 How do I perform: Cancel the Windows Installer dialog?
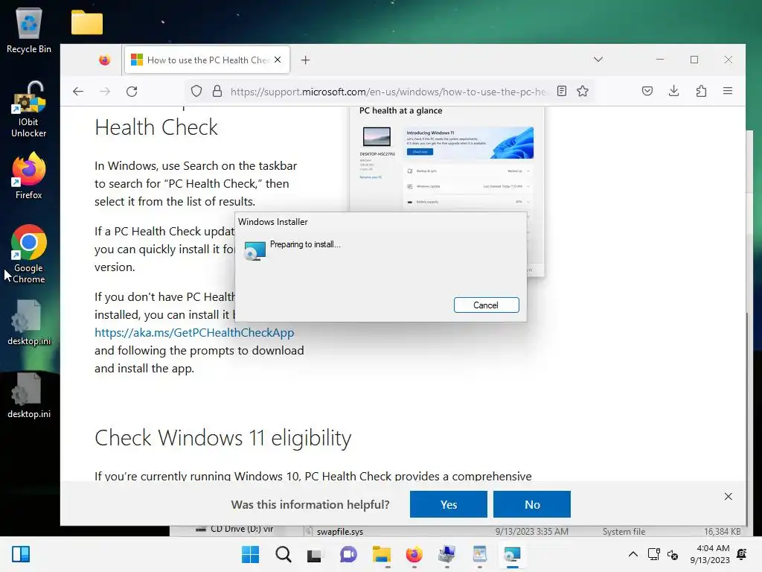click(x=486, y=305)
